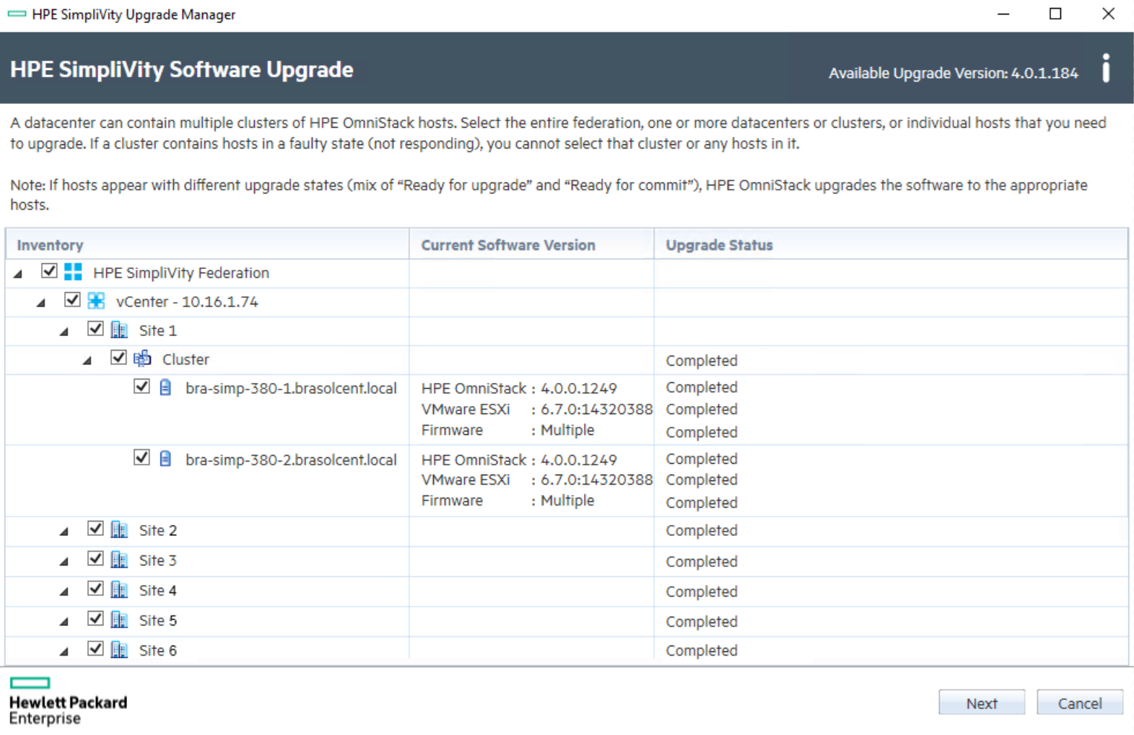This screenshot has height=735, width=1134.
Task: Click the information icon in the header
Action: [1106, 69]
